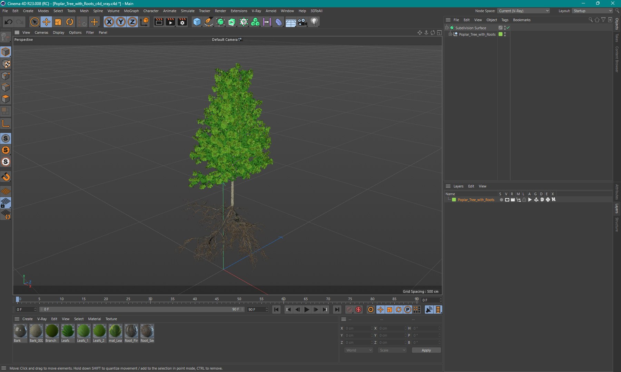Go to start of animation
The width and height of the screenshot is (621, 372).
[276, 310]
